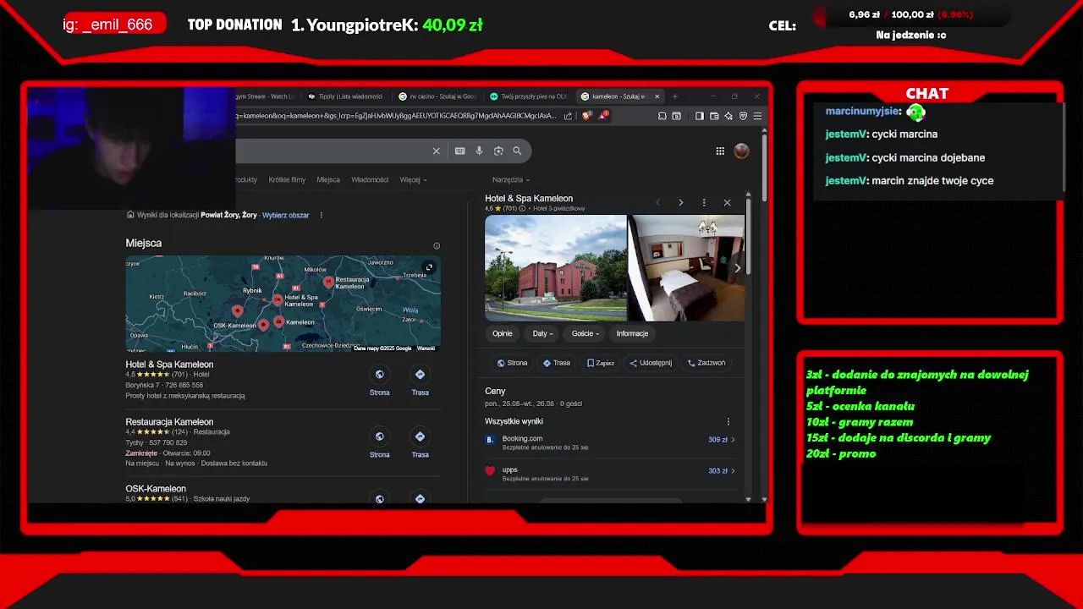Open the Hotel & Spa Kameleon result title

pos(169,365)
